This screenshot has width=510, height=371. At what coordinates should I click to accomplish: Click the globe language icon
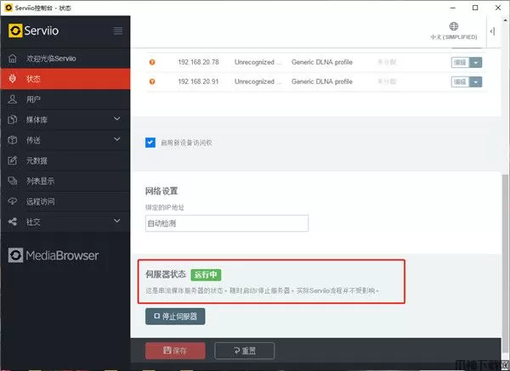454,26
